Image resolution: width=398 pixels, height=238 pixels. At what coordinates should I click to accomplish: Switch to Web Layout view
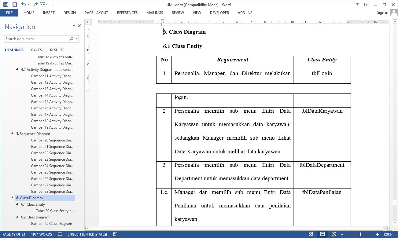click(x=334, y=234)
